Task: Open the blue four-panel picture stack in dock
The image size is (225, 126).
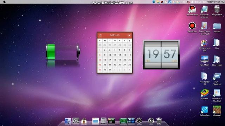Action: (x=131, y=120)
